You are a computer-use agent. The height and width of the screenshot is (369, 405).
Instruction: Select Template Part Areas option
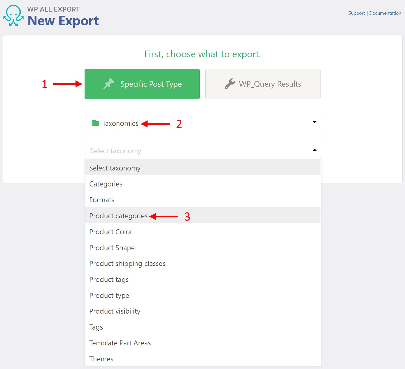(x=203, y=343)
